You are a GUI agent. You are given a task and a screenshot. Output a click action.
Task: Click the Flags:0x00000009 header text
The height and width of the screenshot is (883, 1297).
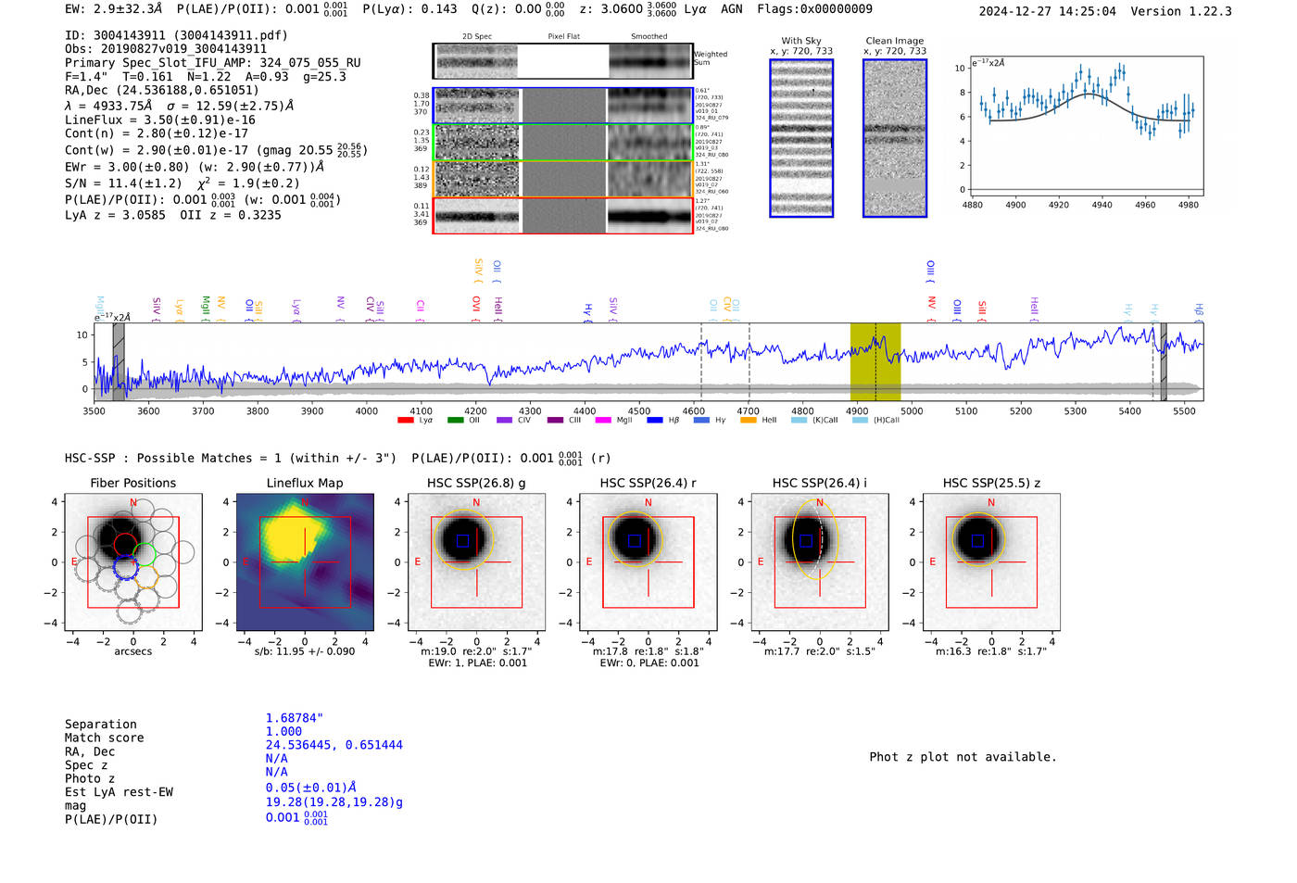(x=814, y=9)
